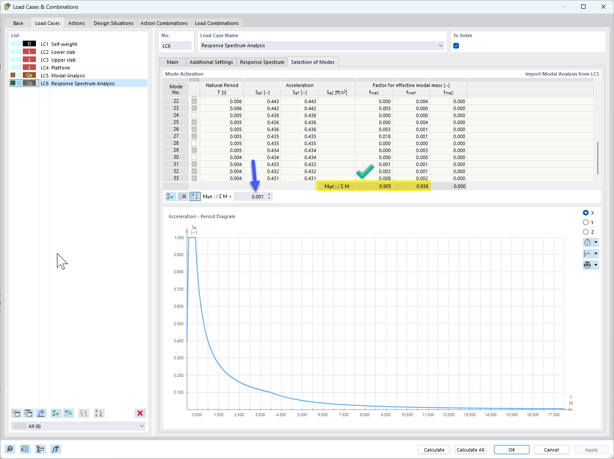Click the units and decimal places icon
This screenshot has width=614, height=459.
point(25,449)
